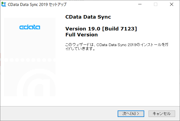Minimize the setup wizard window
The width and height of the screenshot is (180, 121).
(140, 4)
